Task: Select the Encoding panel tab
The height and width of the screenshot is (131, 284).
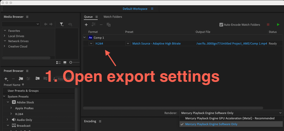Action: [x=90, y=121]
